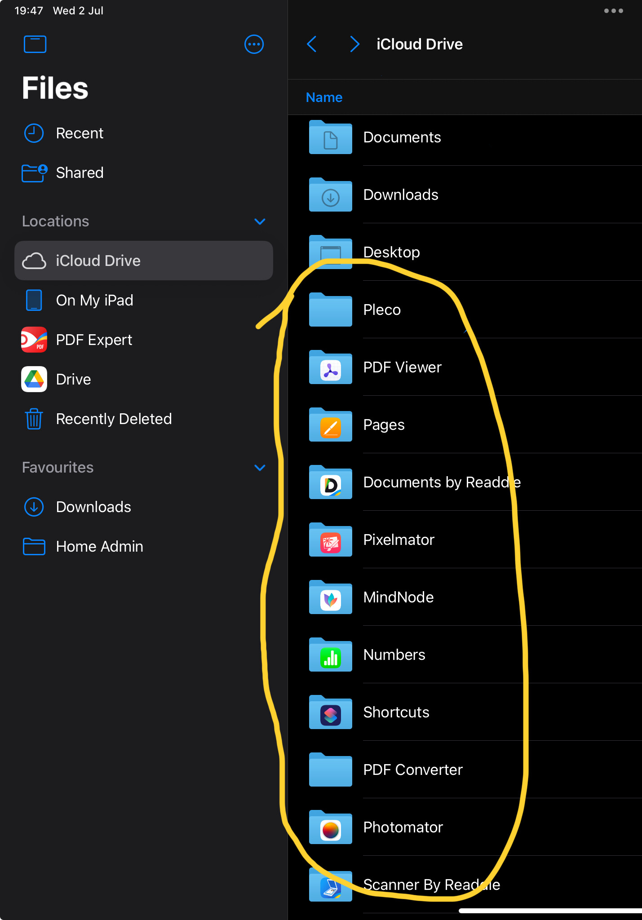Screen dimensions: 642x920
Task: Click the 'Pixelmator' folder name
Action: tap(398, 540)
